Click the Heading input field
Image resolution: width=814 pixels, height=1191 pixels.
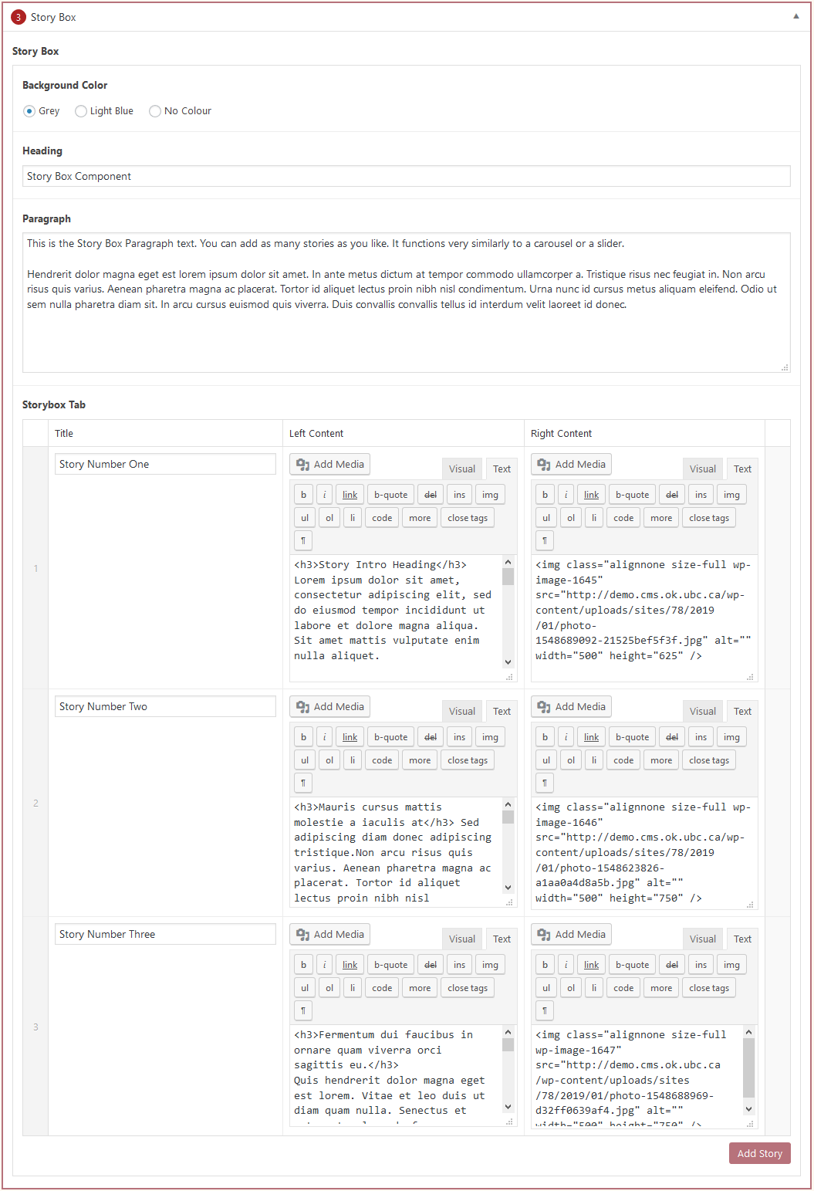pyautogui.click(x=407, y=176)
